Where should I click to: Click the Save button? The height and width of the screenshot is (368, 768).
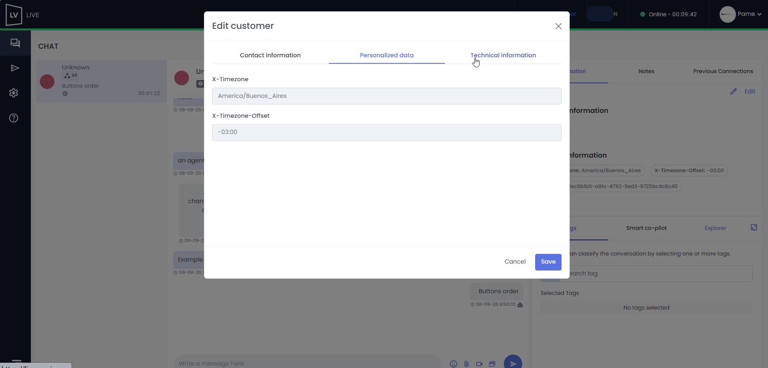548,262
